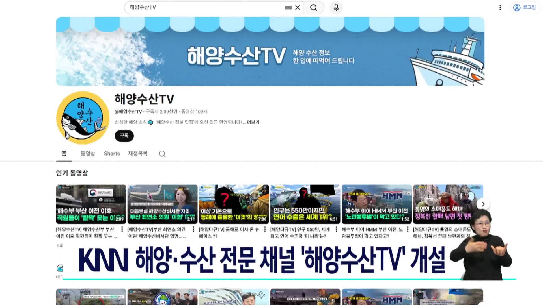Click the voice search microphone icon

(336, 8)
